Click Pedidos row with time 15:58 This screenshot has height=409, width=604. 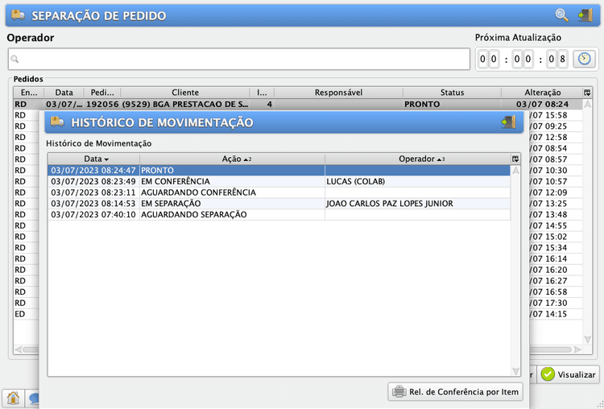(556, 115)
